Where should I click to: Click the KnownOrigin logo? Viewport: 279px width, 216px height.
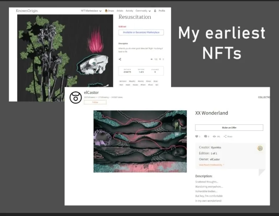click(27, 11)
